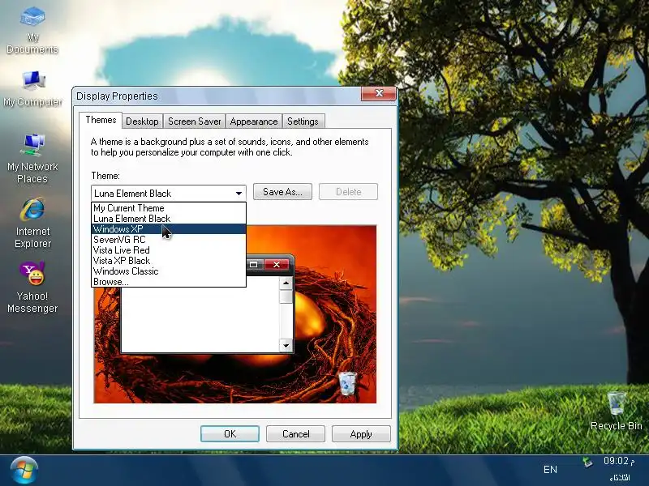
Task: Select the My Computer desktop icon
Action: (x=32, y=89)
